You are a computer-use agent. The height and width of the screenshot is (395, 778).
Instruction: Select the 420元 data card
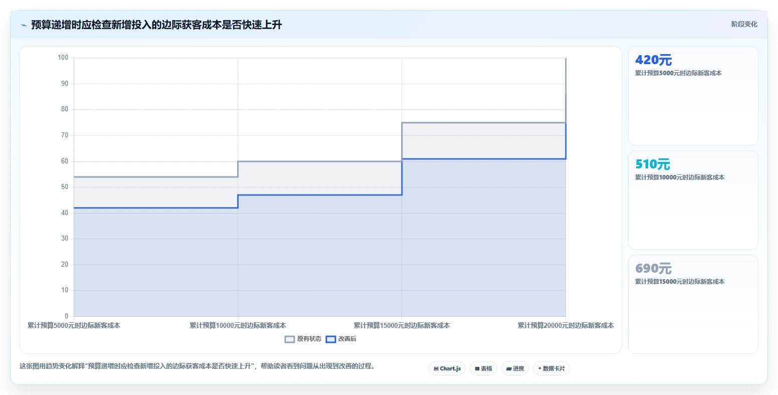tap(693, 96)
